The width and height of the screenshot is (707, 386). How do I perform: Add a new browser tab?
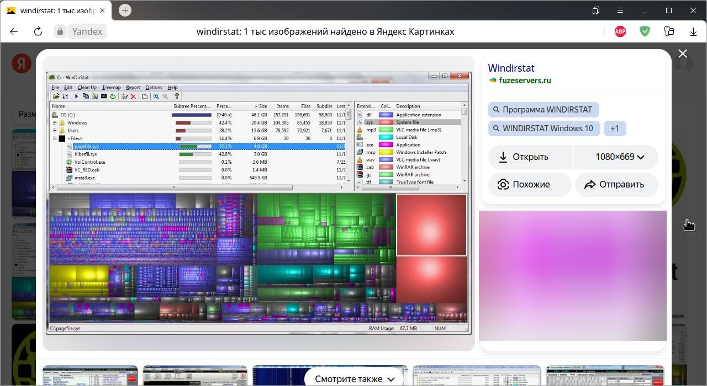pyautogui.click(x=125, y=10)
